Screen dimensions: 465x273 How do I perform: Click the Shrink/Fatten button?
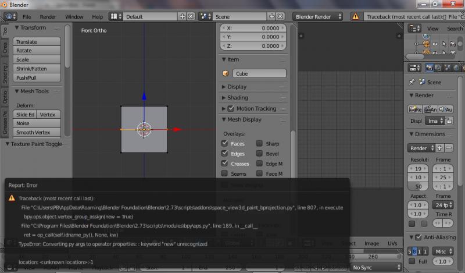click(x=37, y=69)
